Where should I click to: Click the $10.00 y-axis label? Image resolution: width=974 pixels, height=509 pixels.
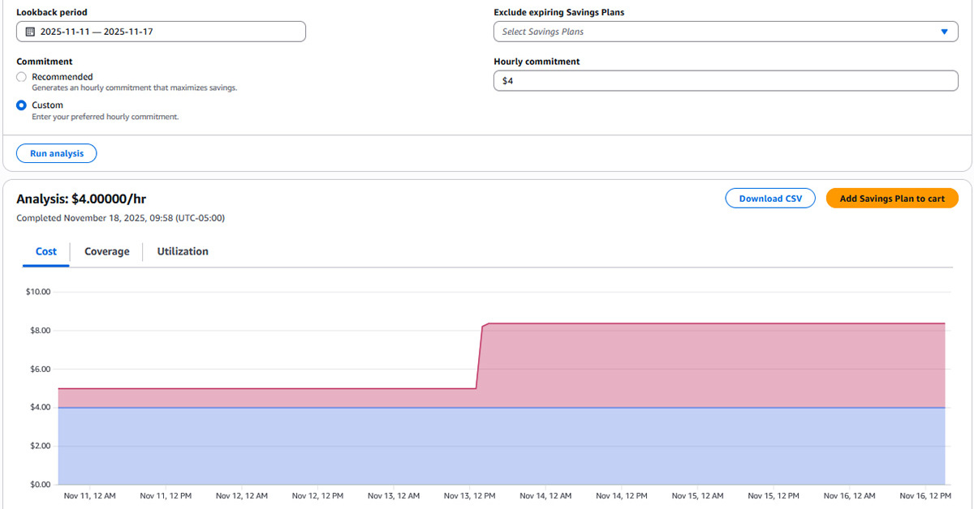[x=37, y=291]
